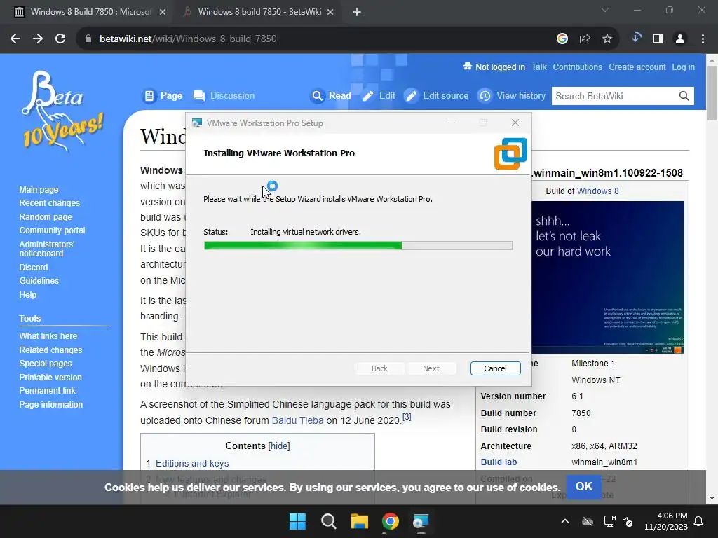This screenshot has width=718, height=538.
Task: Close the BetaWiki tab
Action: click(x=330, y=12)
